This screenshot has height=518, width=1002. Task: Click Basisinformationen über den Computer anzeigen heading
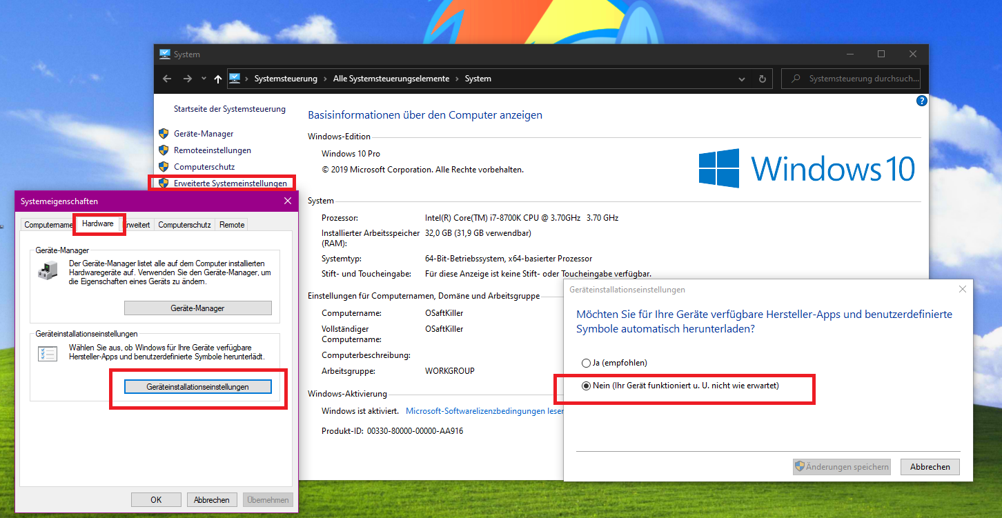tap(425, 115)
